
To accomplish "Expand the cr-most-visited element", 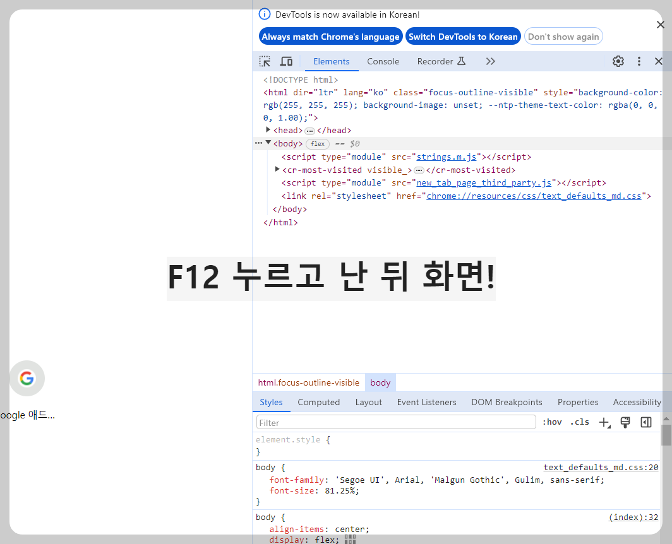I will pyautogui.click(x=277, y=170).
